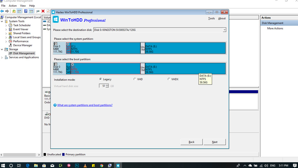Select the VHDX installation mode option
This screenshot has height=168, width=298.
169,79
